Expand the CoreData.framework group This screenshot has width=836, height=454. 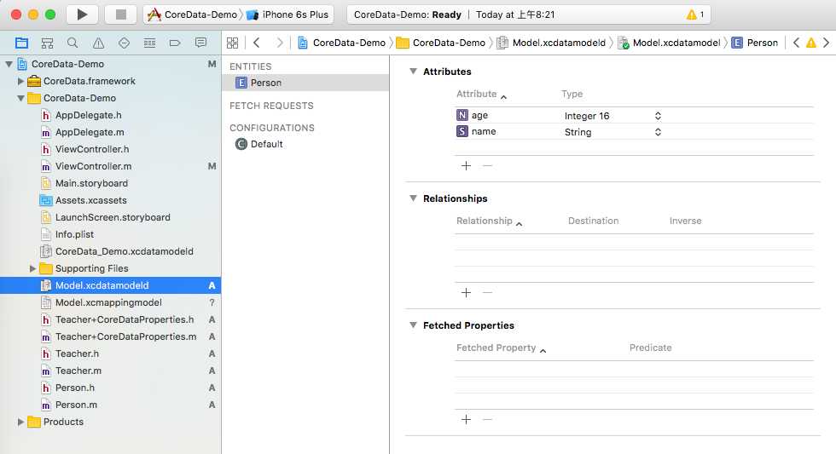point(20,81)
